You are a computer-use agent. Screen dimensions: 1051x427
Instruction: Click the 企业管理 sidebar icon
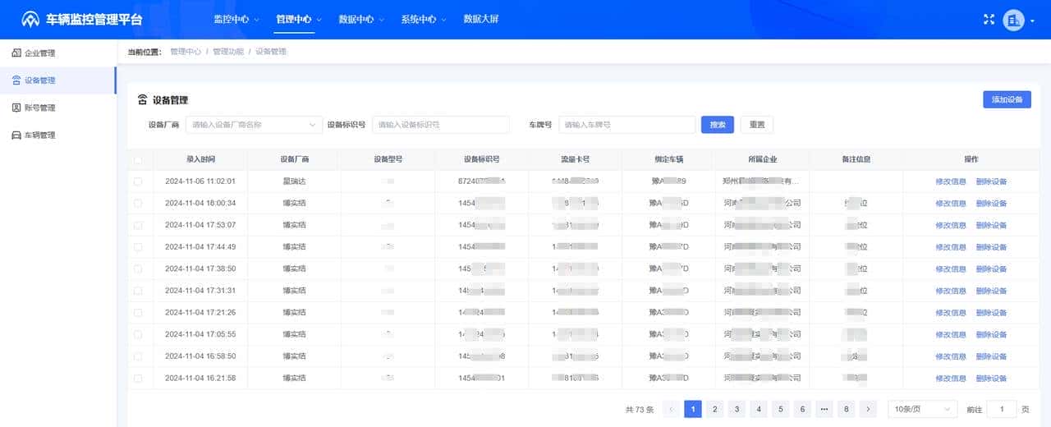[16, 53]
